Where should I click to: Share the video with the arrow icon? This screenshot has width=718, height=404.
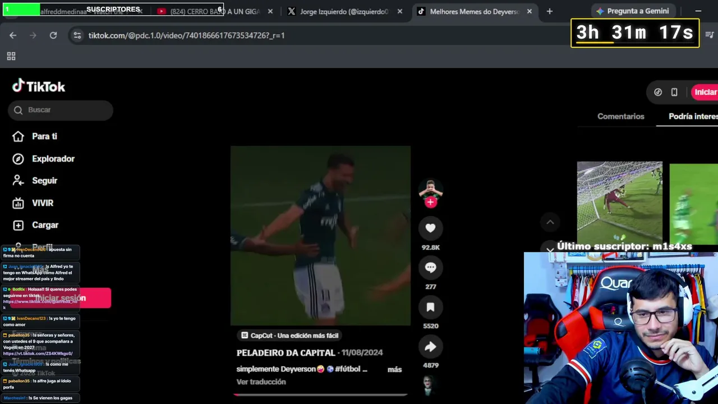pyautogui.click(x=430, y=347)
